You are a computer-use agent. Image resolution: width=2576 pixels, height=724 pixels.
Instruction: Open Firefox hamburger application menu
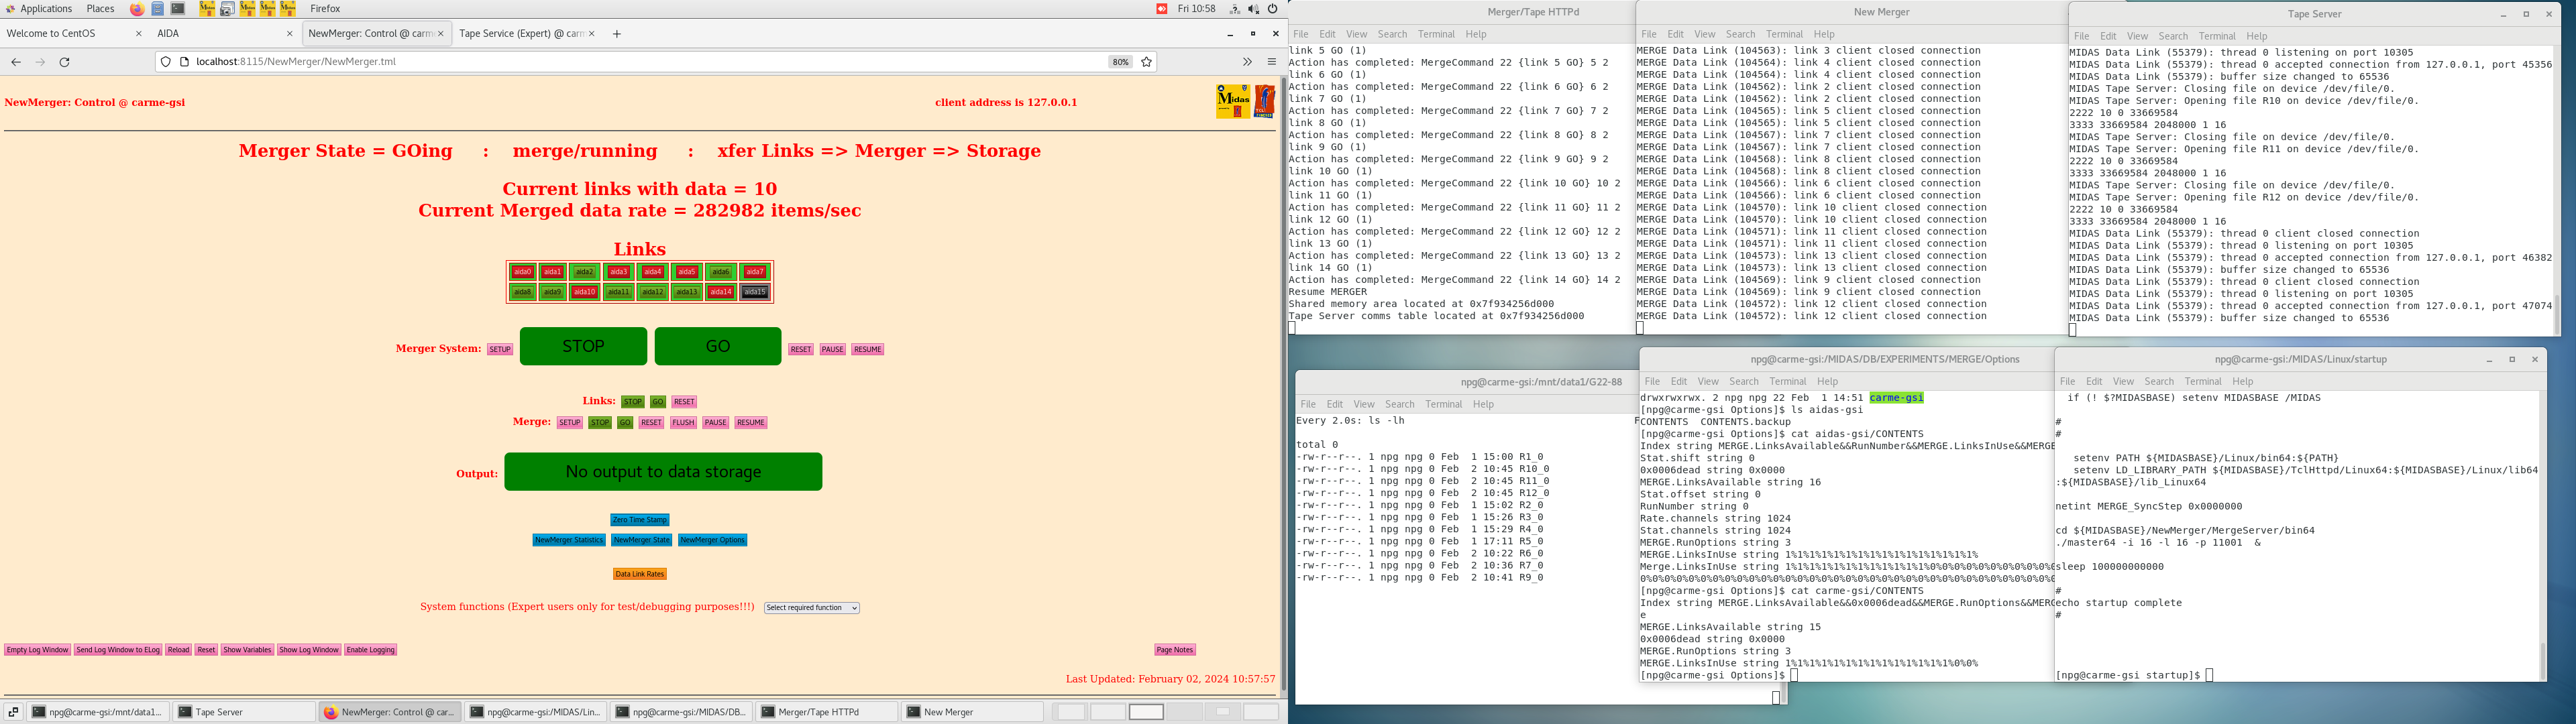coord(1272,62)
